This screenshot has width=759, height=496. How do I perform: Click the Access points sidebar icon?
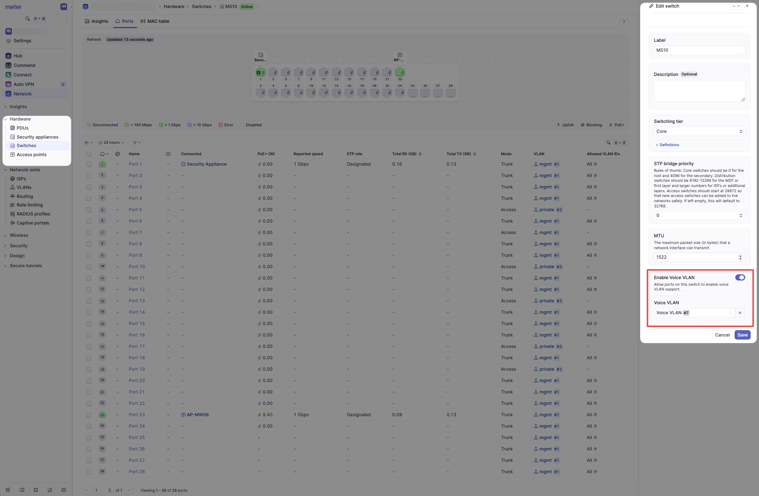pyautogui.click(x=12, y=155)
